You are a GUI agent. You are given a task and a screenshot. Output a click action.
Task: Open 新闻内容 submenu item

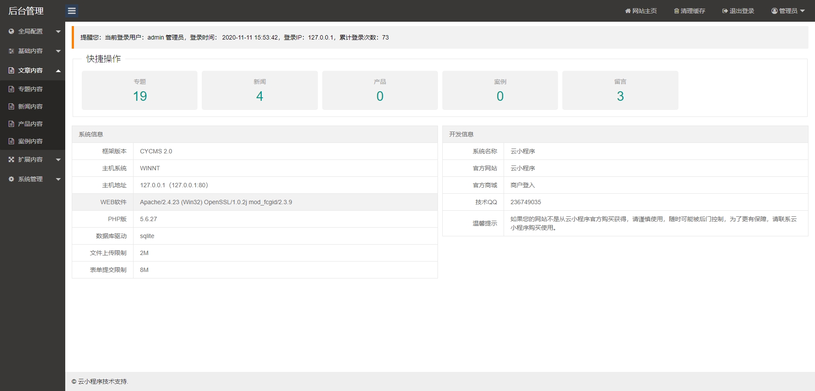click(x=33, y=106)
